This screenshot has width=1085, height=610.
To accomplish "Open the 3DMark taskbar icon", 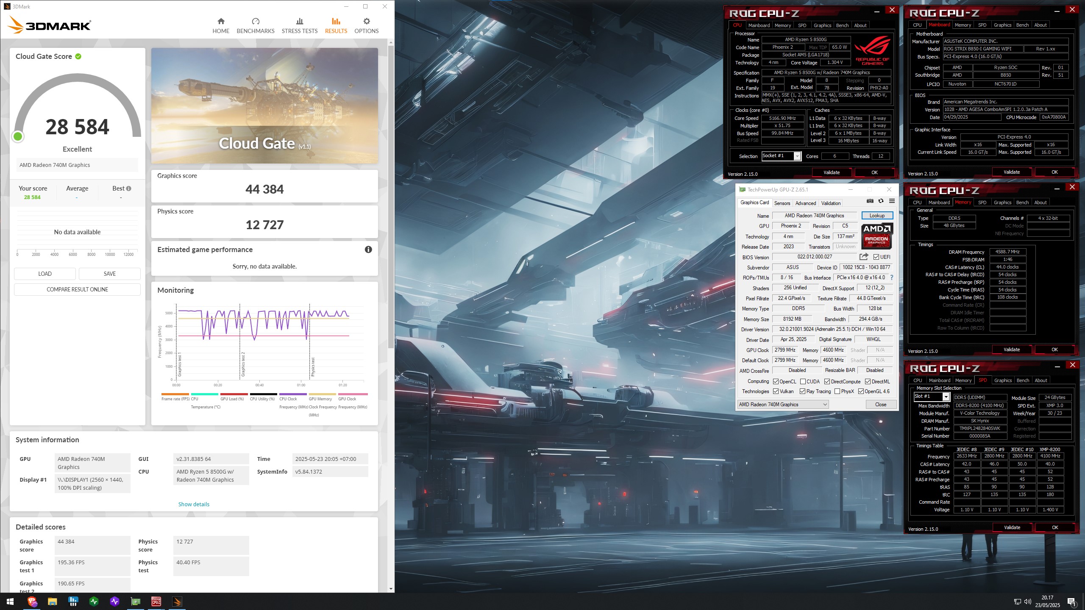I will tap(177, 602).
